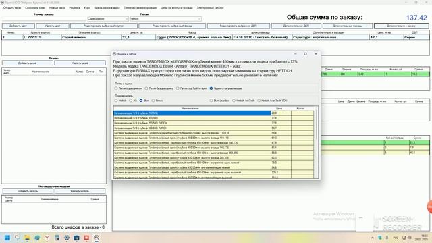The width and height of the screenshot is (432, 243).
Task: Choose Hettich ArciTech radio button
Action: 234,101
